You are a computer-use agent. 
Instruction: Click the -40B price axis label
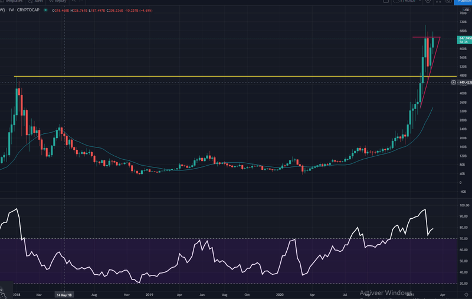(463, 192)
